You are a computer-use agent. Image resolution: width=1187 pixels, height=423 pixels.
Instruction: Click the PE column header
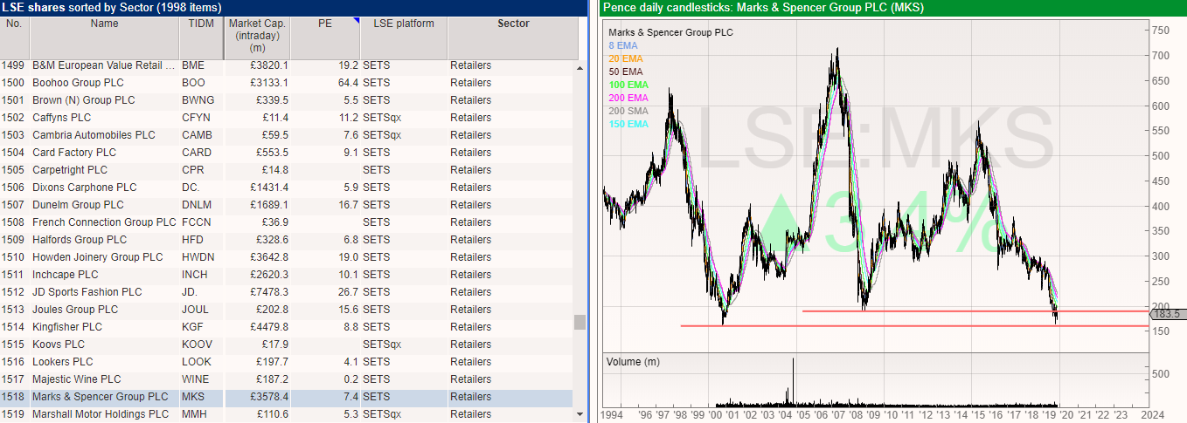[326, 38]
